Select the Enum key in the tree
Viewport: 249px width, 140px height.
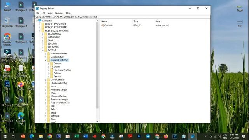pyautogui.click(x=56, y=66)
